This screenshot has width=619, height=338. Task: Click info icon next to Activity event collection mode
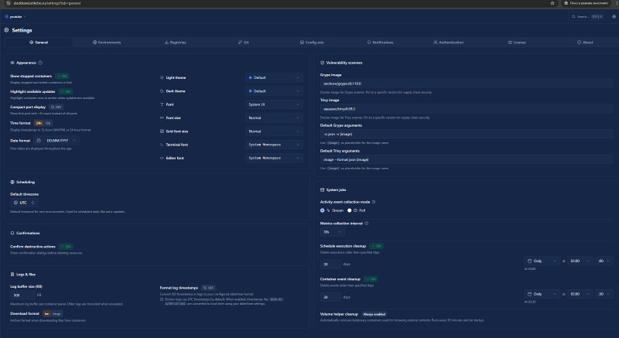[374, 202]
